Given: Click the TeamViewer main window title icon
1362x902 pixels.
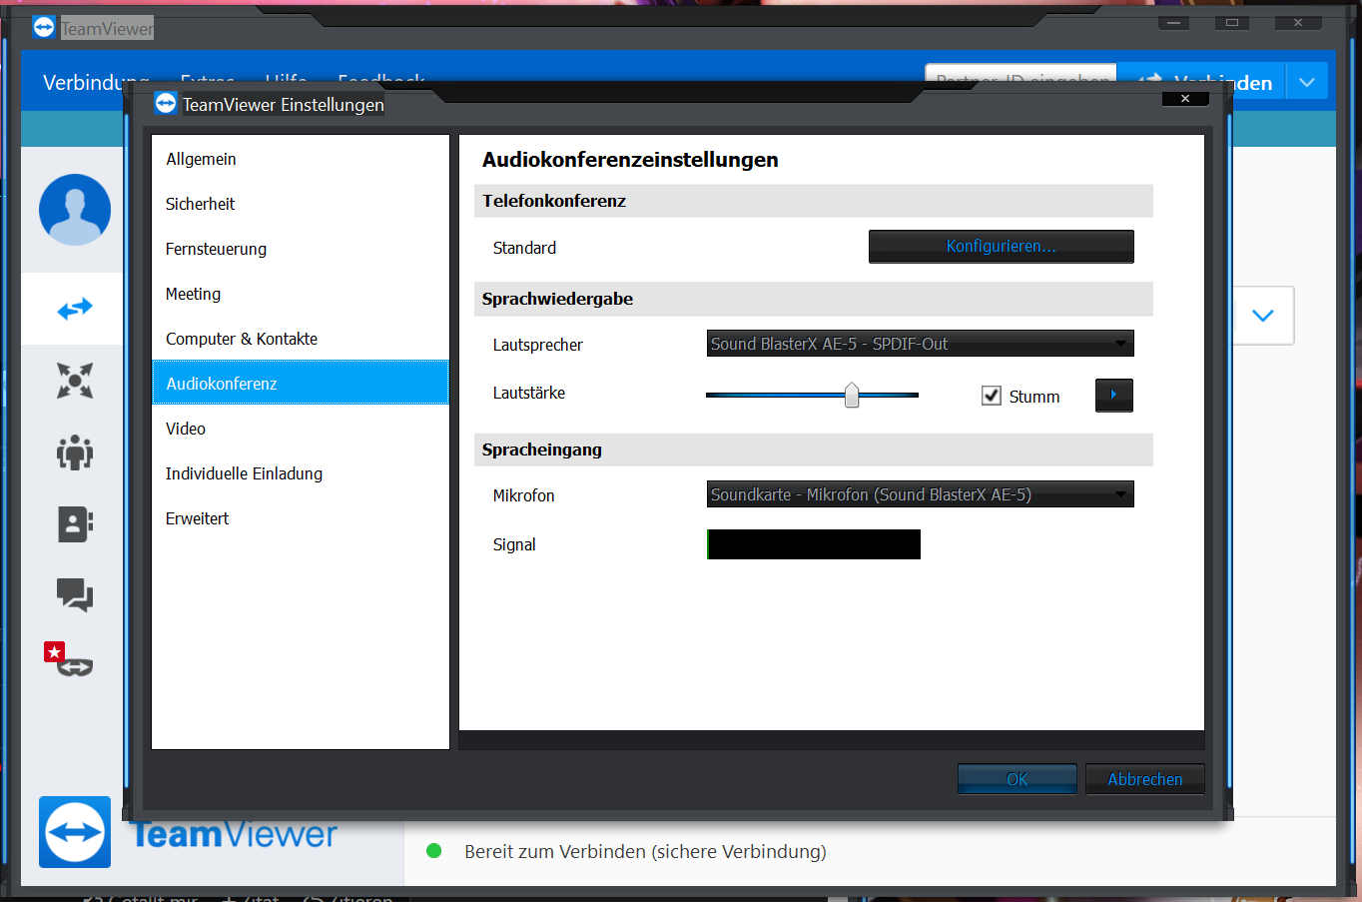Looking at the screenshot, I should 44,27.
